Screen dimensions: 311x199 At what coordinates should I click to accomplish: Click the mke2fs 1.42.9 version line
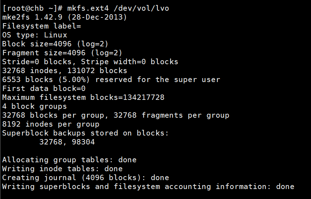coord(65,17)
